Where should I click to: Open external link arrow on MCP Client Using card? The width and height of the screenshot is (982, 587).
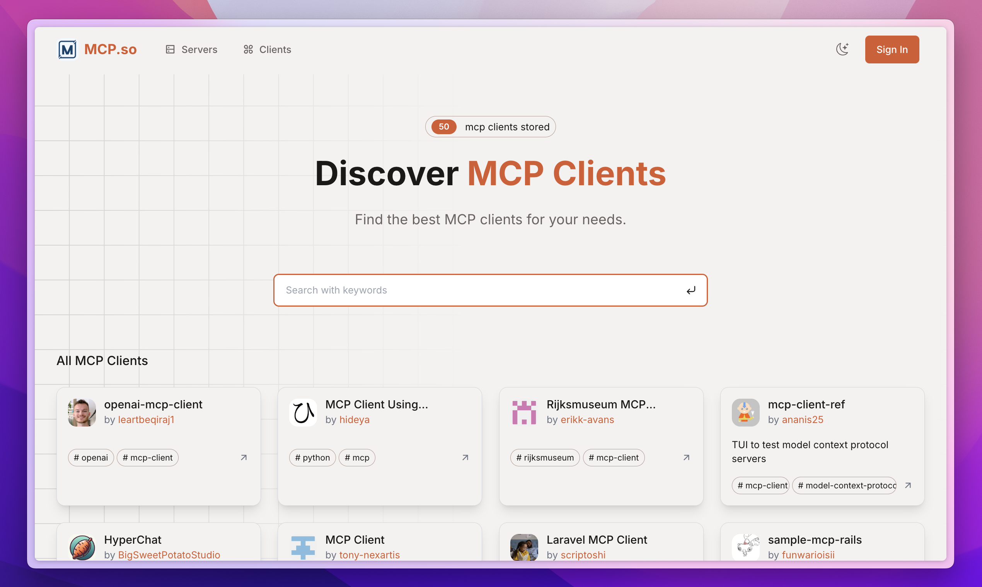coord(465,457)
